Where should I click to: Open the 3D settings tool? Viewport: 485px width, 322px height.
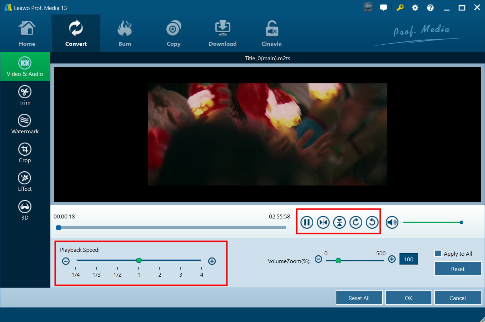point(25,210)
